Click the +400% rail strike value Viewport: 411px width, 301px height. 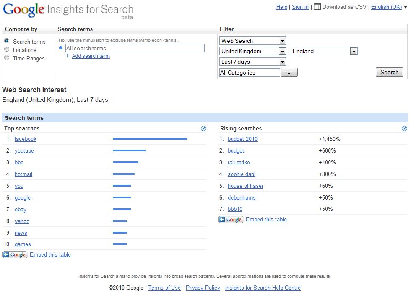pyautogui.click(x=327, y=162)
